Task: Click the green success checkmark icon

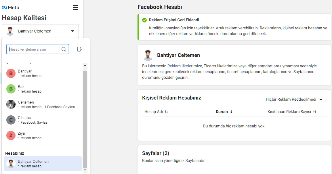Action: coord(144,20)
